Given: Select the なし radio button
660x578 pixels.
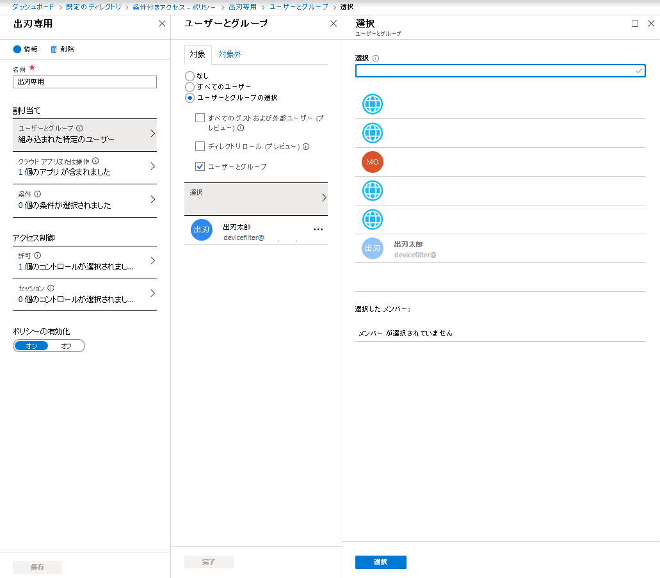Looking at the screenshot, I should (190, 76).
